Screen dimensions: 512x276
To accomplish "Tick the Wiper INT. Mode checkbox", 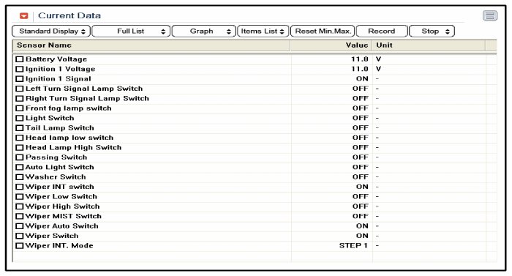I will (20, 245).
